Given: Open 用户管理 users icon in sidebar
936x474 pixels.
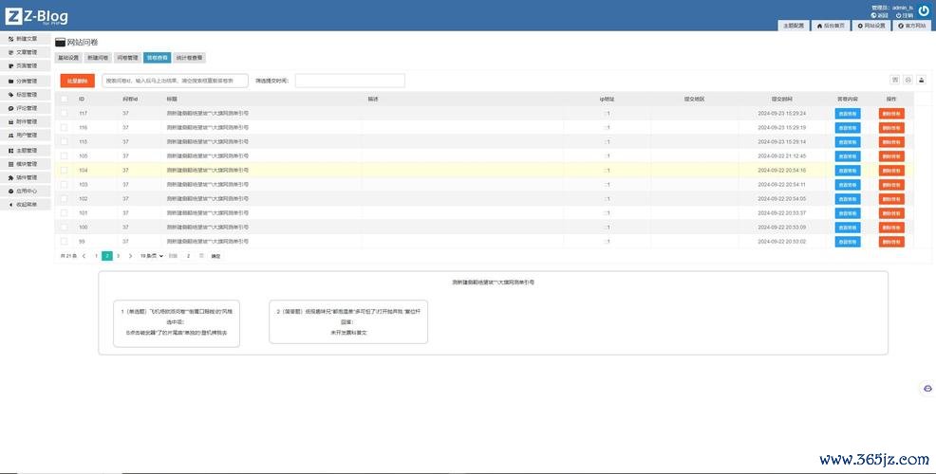Looking at the screenshot, I should coord(10,136).
